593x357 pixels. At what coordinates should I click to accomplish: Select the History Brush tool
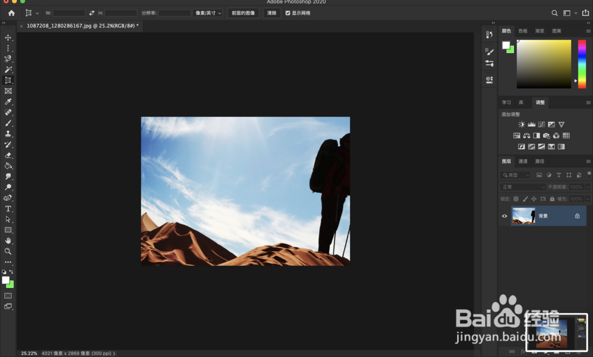[x=8, y=144]
